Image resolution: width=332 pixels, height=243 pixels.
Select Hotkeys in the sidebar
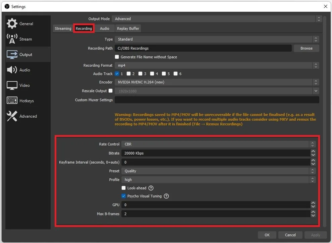point(28,101)
